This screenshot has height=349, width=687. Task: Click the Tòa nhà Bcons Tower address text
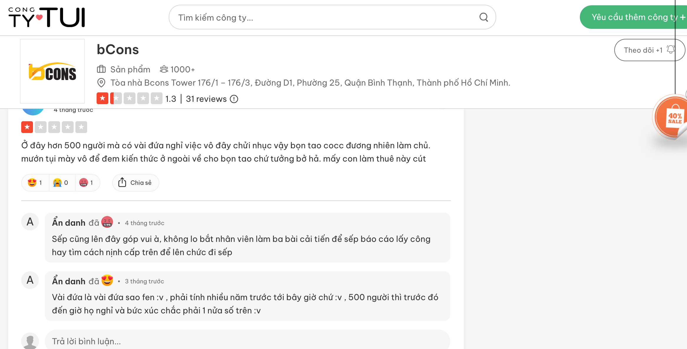point(310,83)
